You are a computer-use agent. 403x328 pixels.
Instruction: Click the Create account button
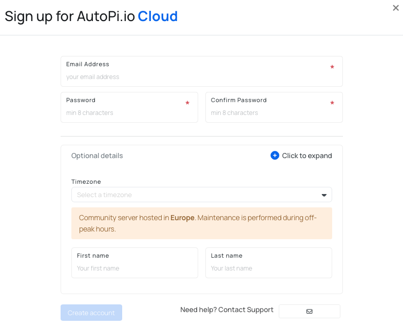(x=91, y=313)
